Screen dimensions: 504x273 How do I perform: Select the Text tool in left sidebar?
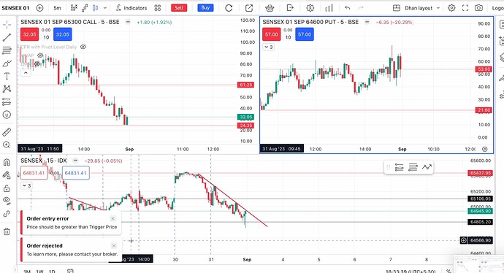coord(7,76)
